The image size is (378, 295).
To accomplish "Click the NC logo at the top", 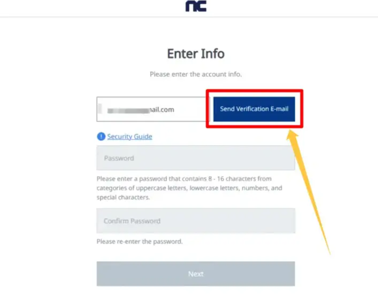I will click(195, 6).
